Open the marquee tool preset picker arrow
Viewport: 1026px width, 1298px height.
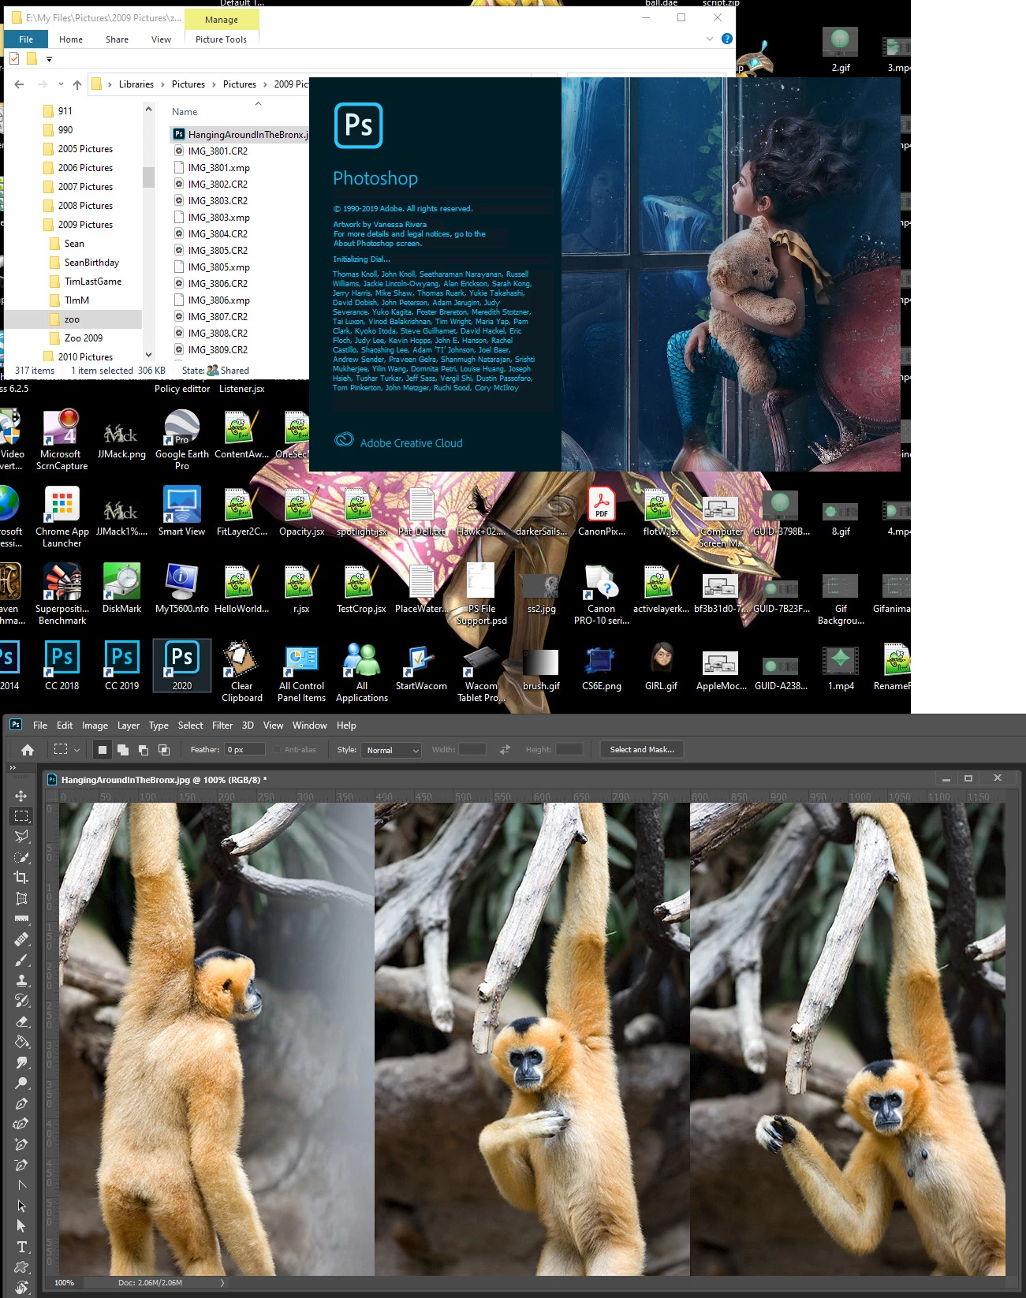76,750
